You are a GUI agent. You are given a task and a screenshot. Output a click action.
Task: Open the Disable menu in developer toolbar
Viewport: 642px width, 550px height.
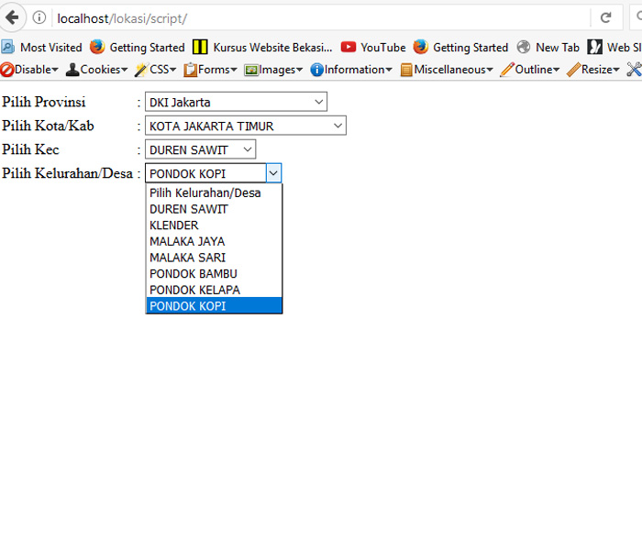coord(30,69)
